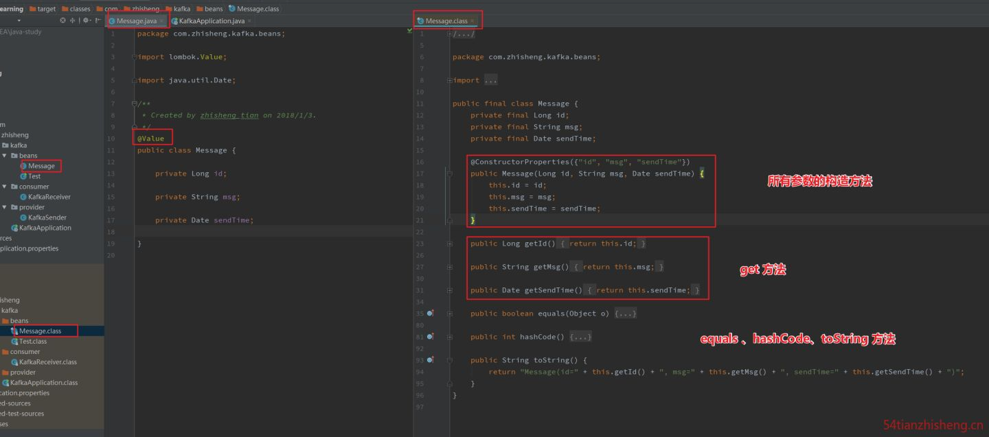Click the 'public final class Message' declaration
Screen dimensions: 989x437
click(515, 104)
